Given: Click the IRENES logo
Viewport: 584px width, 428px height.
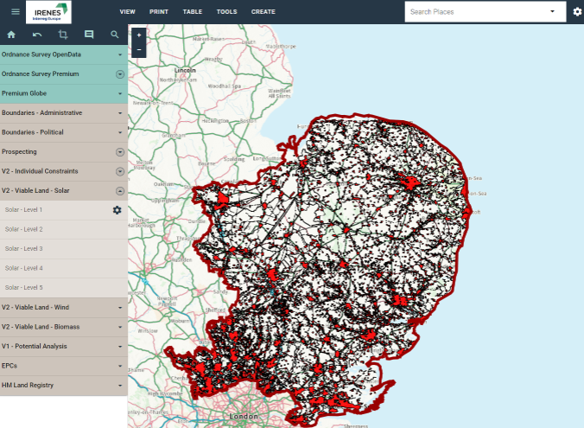Looking at the screenshot, I should click(x=49, y=11).
